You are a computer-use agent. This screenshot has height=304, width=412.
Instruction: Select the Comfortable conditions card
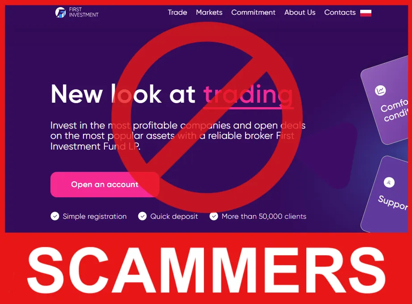[x=384, y=100]
